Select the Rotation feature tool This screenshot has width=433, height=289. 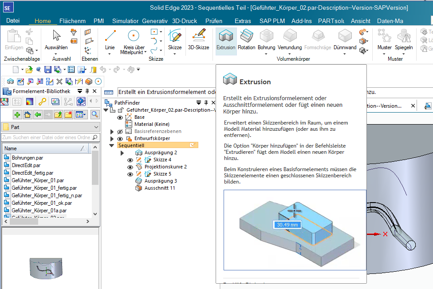246,40
